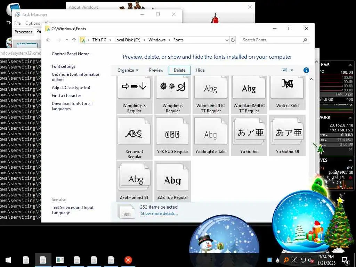Select the Writers Bold font icon
Image resolution: width=356 pixels, height=267 pixels.
(287, 92)
